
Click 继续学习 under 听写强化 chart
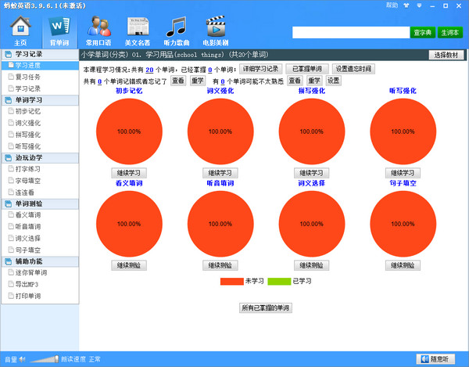[x=403, y=173]
